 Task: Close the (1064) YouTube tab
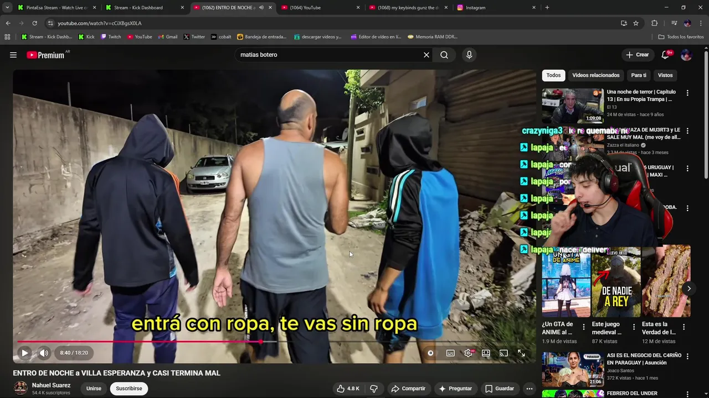coord(358,8)
